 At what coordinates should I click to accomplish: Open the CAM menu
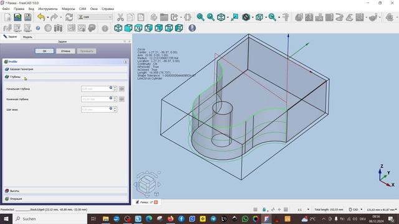(x=82, y=9)
